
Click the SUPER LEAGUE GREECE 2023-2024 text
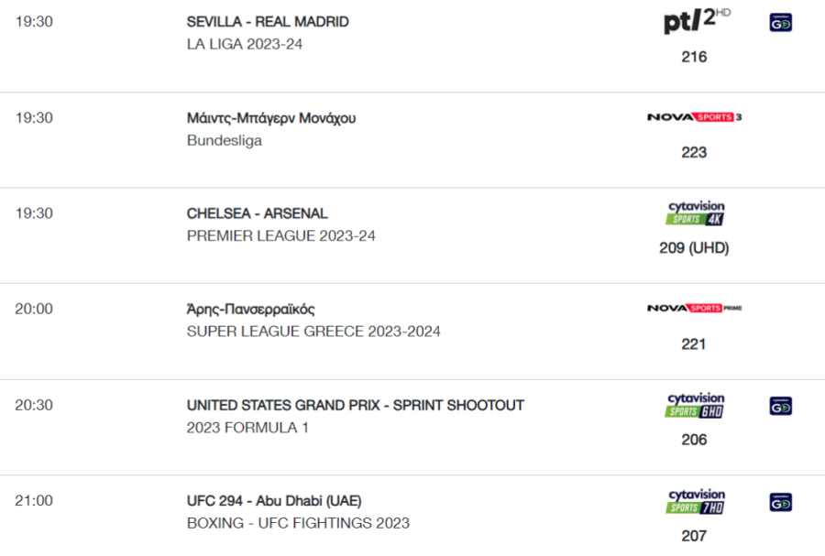click(x=313, y=332)
